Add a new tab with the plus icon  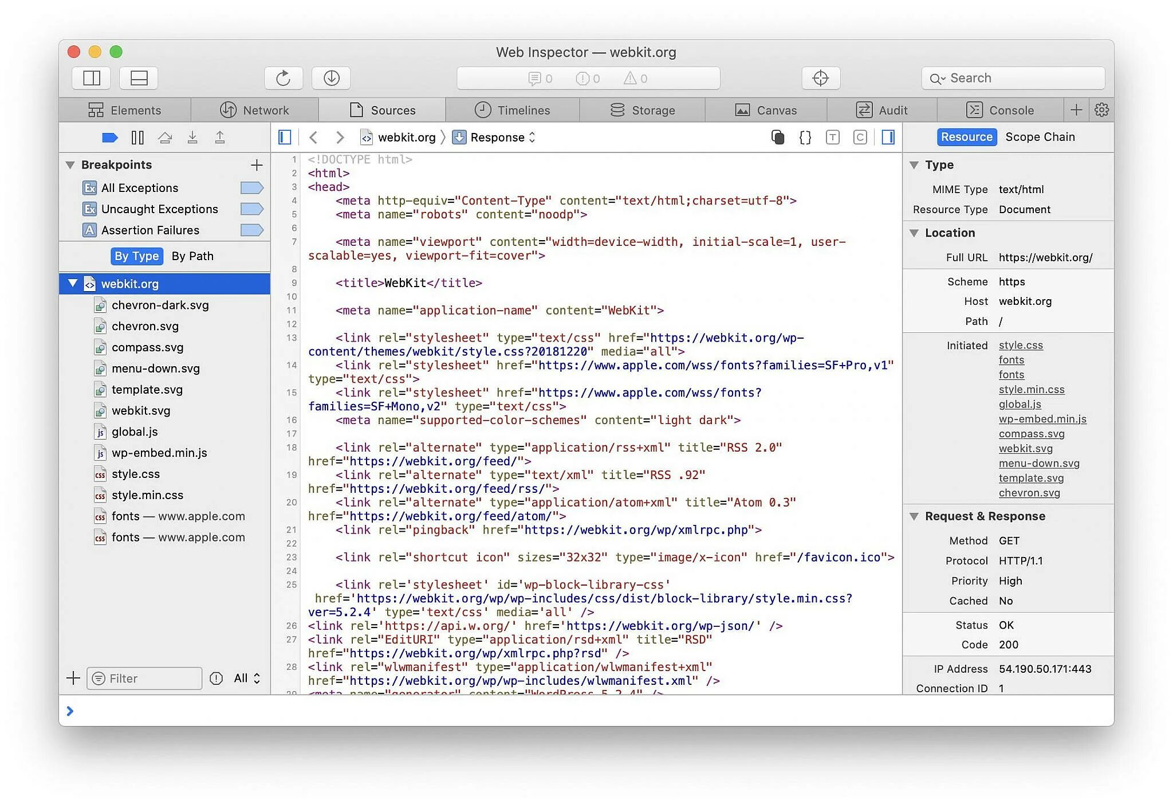point(1076,110)
